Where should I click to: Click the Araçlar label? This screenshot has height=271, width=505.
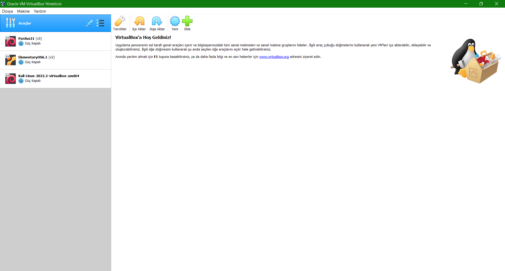pyautogui.click(x=25, y=23)
